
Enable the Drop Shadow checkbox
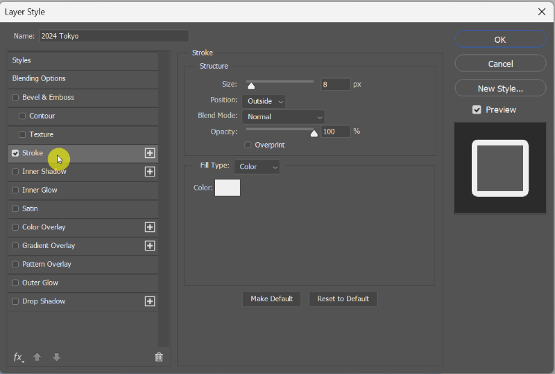pos(15,301)
